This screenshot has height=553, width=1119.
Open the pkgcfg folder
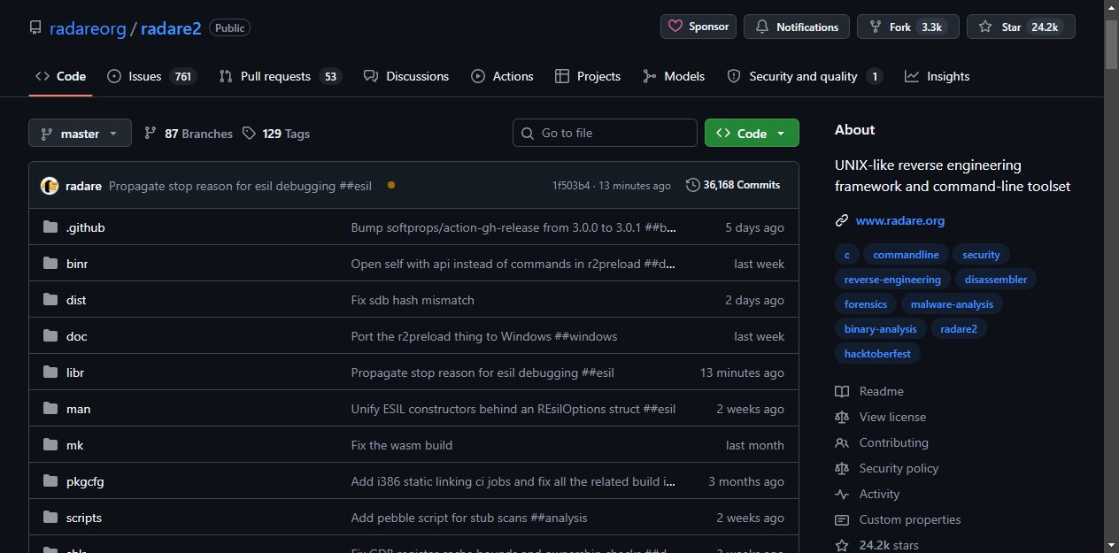point(85,481)
